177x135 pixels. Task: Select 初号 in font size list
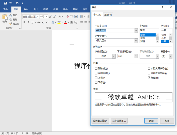coord(165,35)
